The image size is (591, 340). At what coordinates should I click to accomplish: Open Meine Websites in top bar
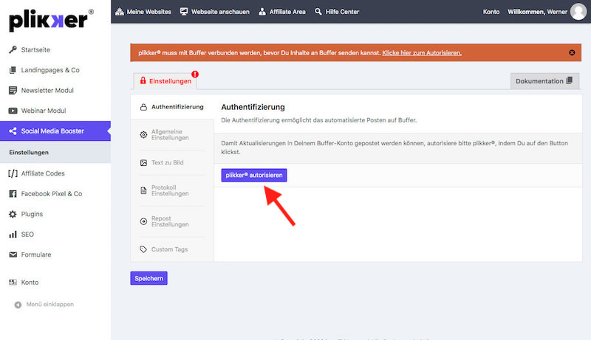[x=143, y=12]
